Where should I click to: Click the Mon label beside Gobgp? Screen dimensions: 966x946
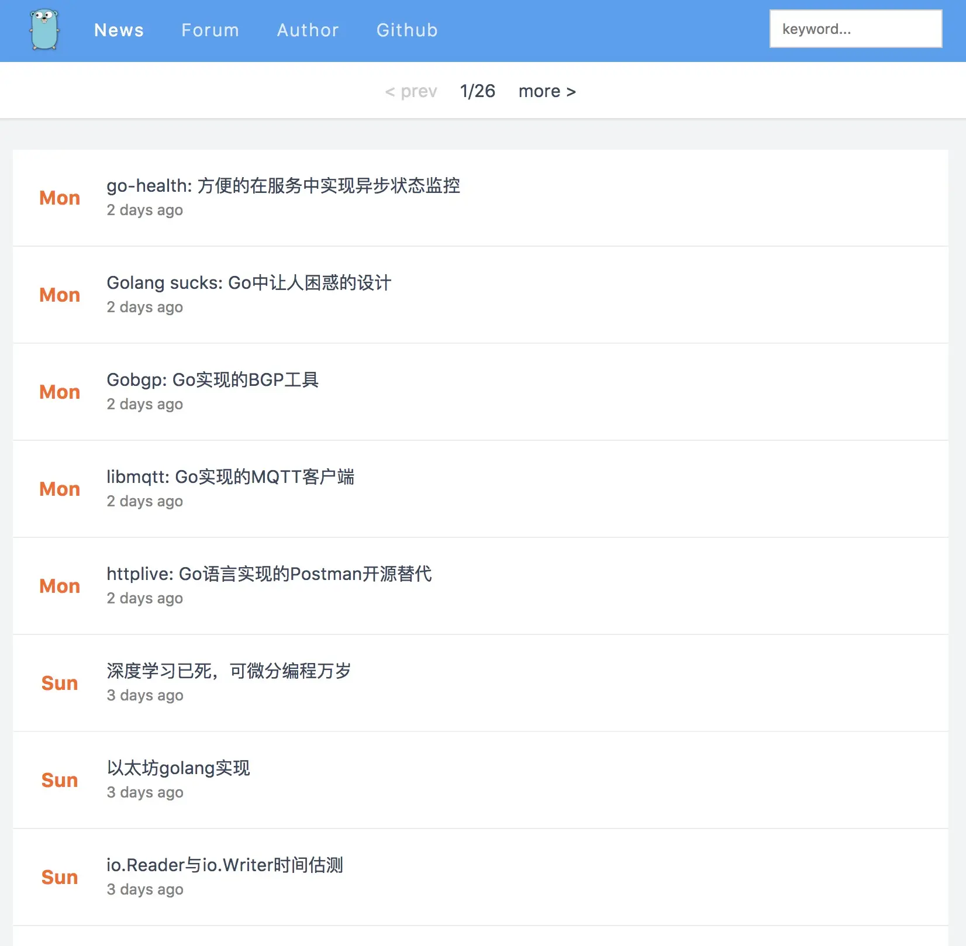(x=60, y=392)
